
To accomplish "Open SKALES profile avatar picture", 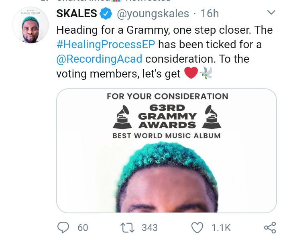I will pyautogui.click(x=31, y=25).
